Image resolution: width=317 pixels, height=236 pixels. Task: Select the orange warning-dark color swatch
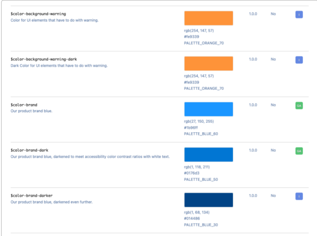coord(208,63)
